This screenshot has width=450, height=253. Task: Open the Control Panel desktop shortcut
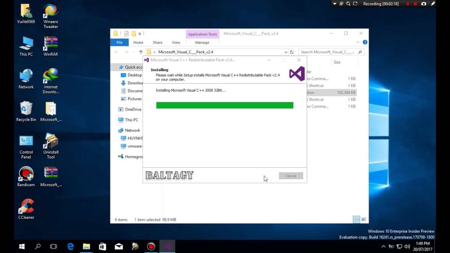click(x=26, y=147)
